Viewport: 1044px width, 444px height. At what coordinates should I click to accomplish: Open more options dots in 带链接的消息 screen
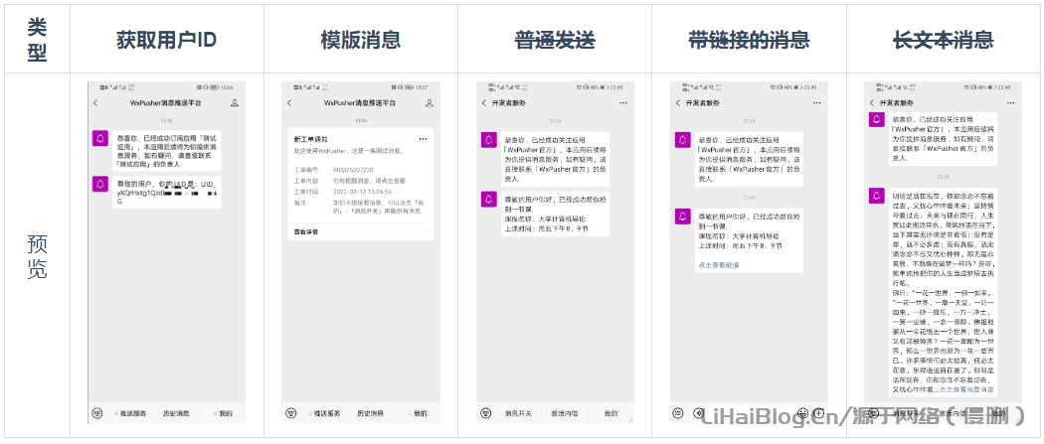point(817,103)
